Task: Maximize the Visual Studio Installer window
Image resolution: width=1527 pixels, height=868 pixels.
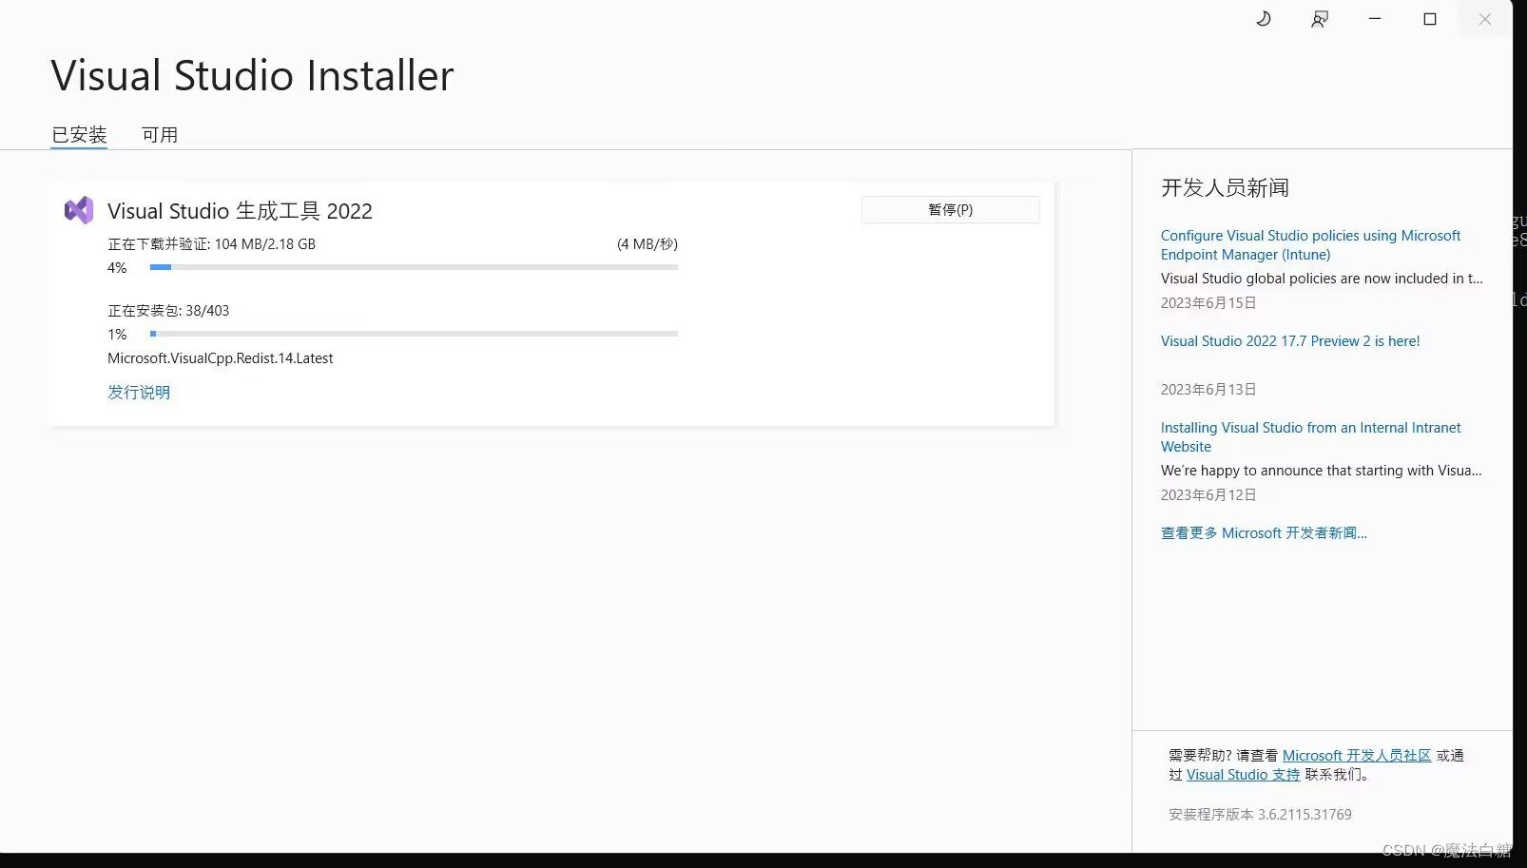Action: coord(1429,18)
